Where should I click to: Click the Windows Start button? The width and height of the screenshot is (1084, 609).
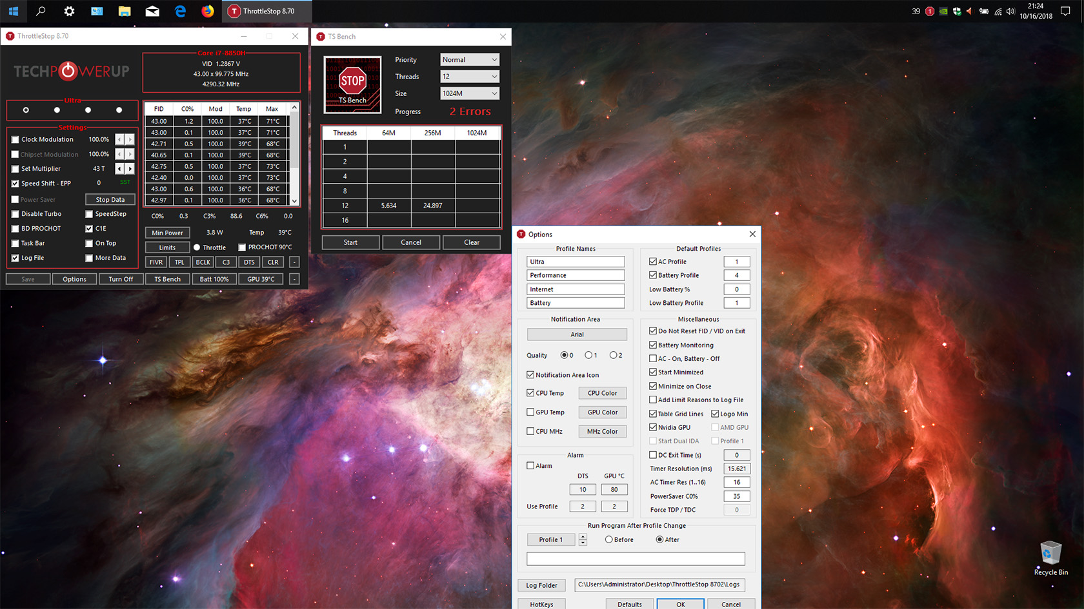pos(14,11)
